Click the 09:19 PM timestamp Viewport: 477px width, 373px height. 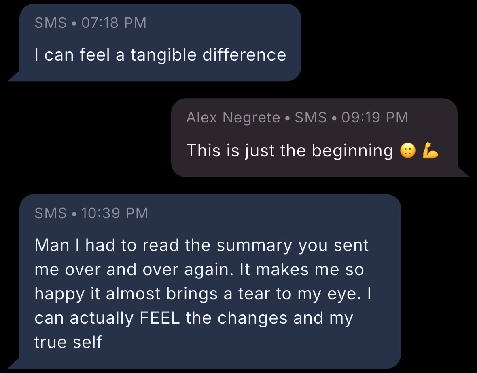(375, 118)
